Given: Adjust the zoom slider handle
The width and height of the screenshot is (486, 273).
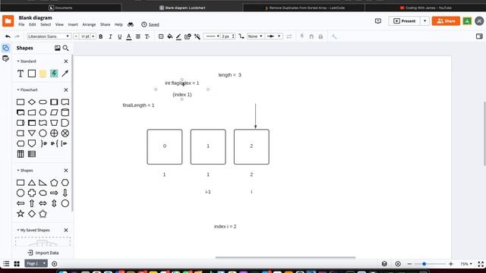Looking at the screenshot, I should [x=424, y=264].
